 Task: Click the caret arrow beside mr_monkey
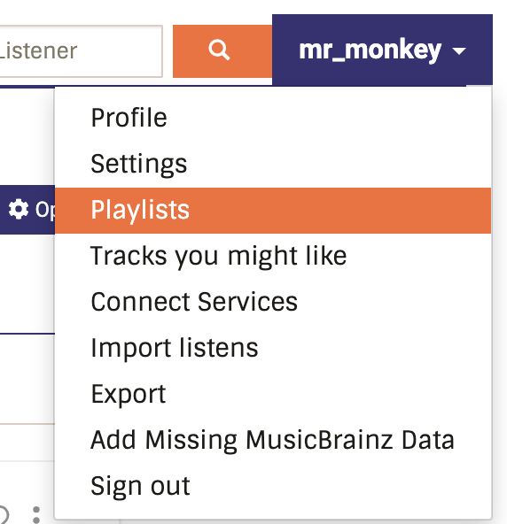tap(459, 51)
